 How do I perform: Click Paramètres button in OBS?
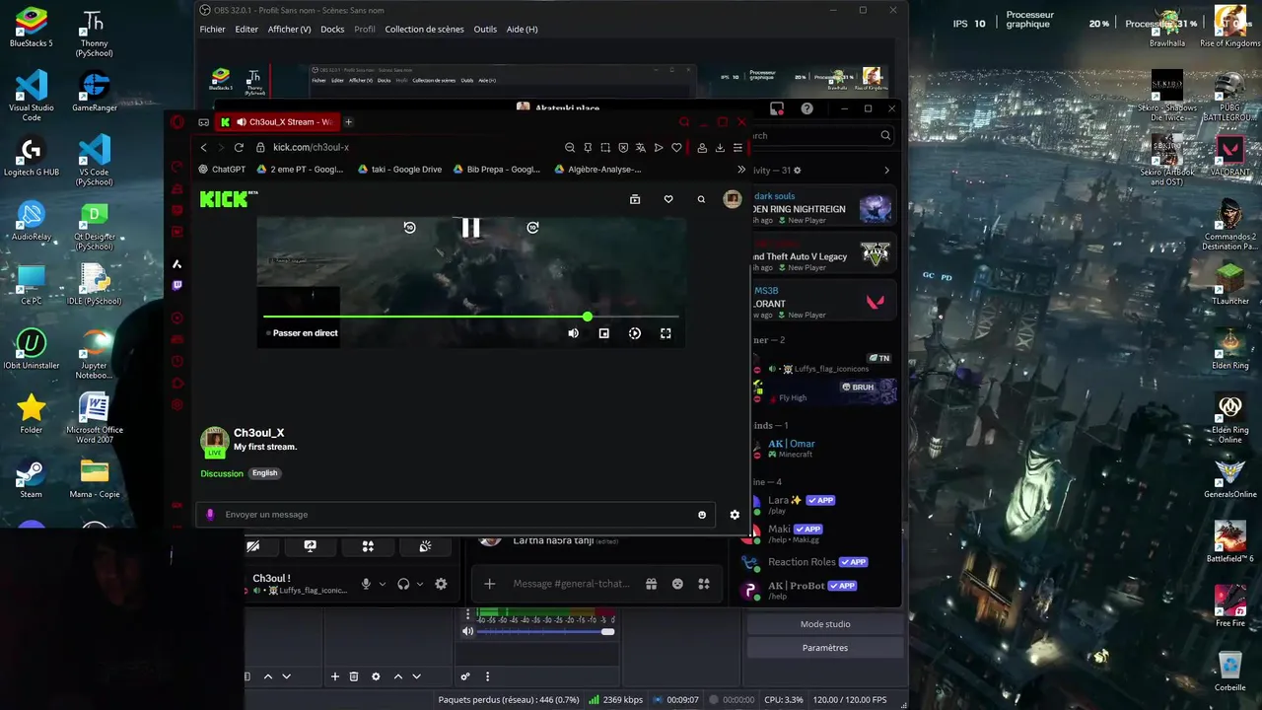825,648
